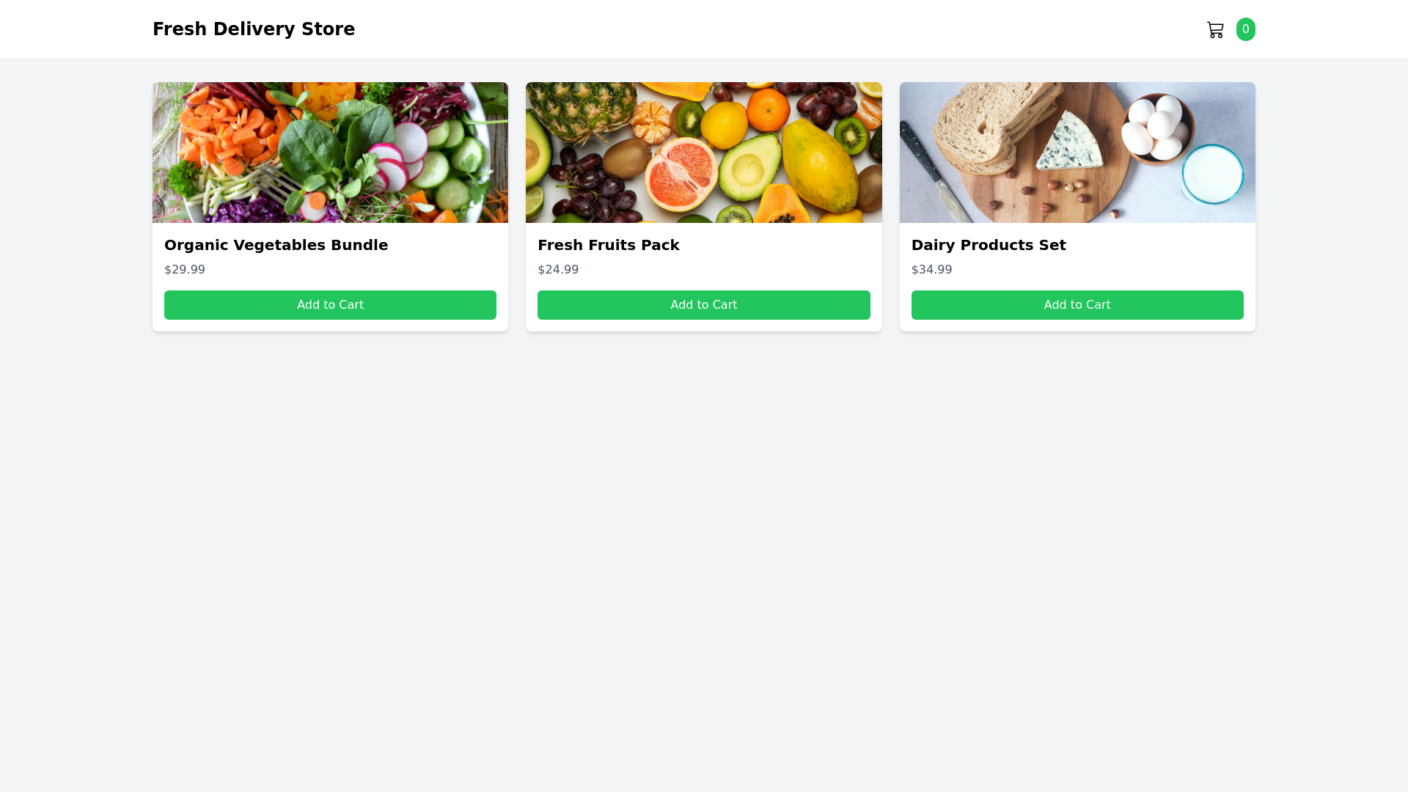
Task: Select the Dairy Products Set product name
Action: pos(988,245)
